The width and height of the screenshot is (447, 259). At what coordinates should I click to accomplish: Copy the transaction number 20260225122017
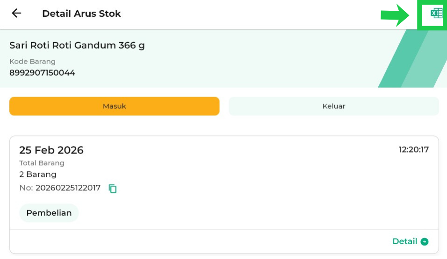113,189
